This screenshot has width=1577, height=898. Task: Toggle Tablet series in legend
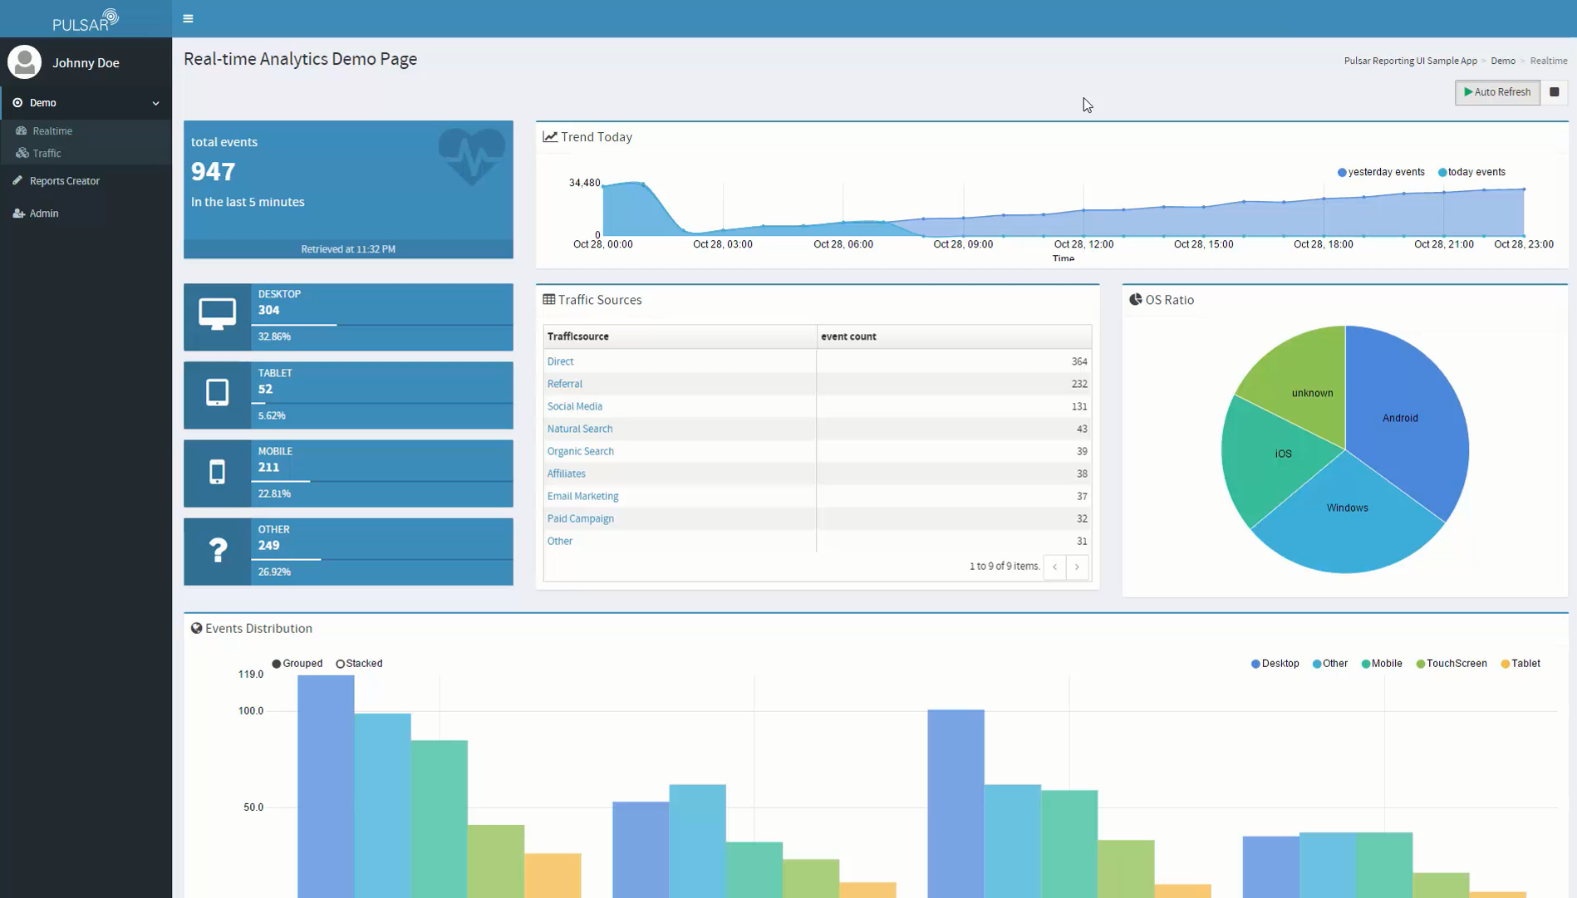point(1521,664)
